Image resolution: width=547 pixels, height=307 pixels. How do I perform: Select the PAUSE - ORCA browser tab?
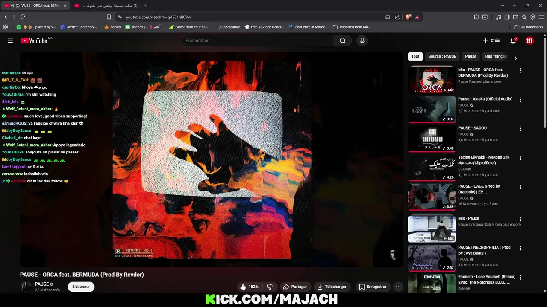(35, 6)
